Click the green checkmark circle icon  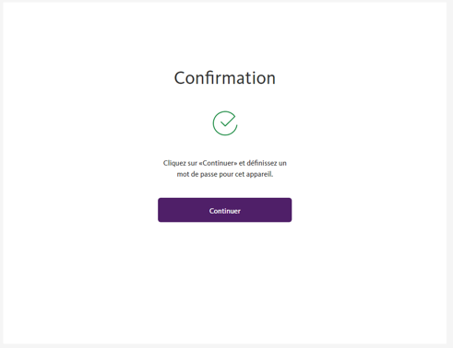pyautogui.click(x=225, y=123)
